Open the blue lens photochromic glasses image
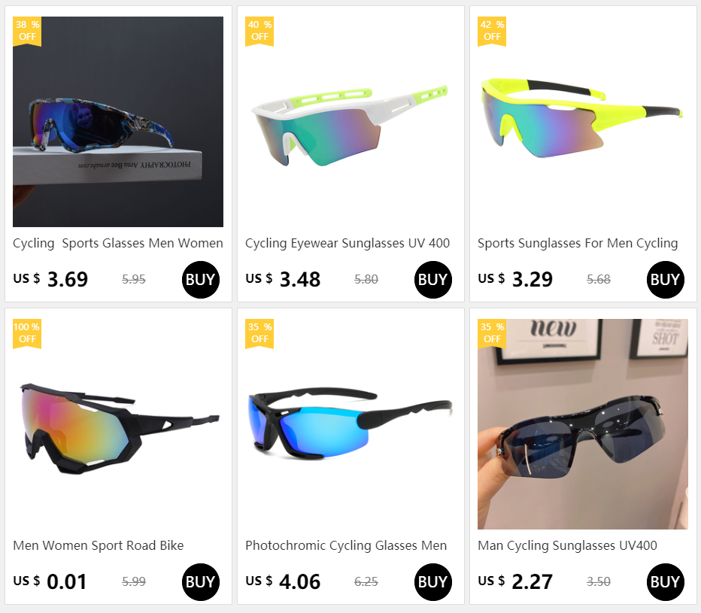This screenshot has height=613, width=701. pyautogui.click(x=350, y=424)
